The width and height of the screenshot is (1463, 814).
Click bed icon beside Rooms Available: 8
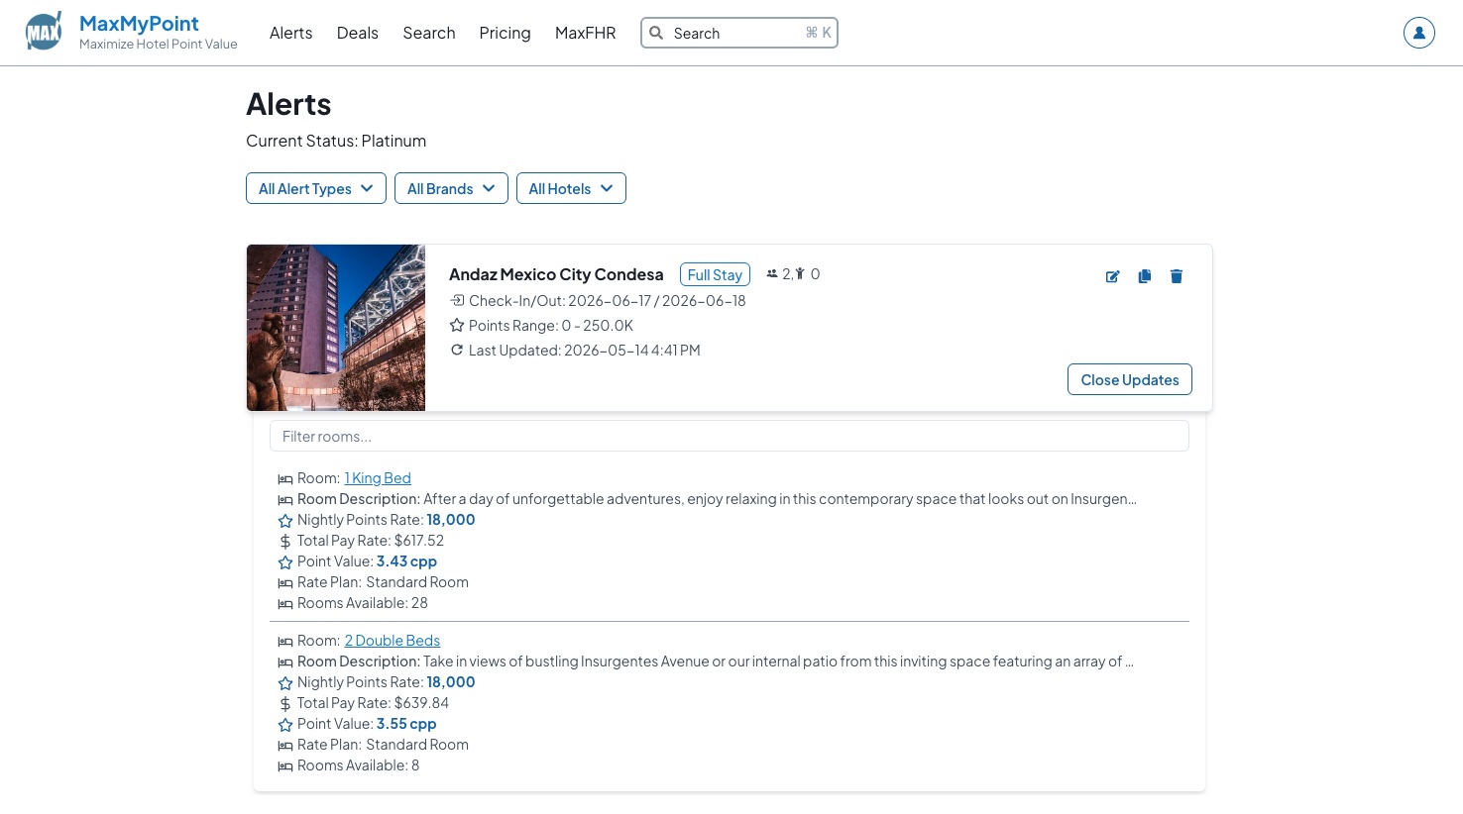coord(285,766)
